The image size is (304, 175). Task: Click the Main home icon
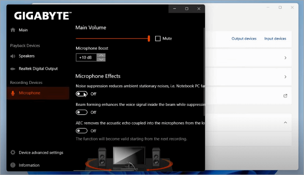13,30
